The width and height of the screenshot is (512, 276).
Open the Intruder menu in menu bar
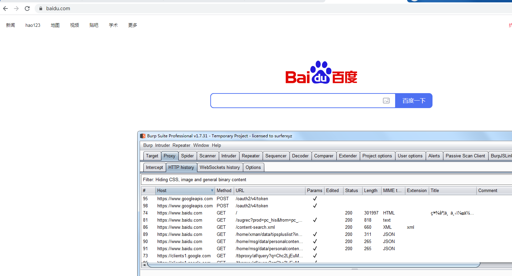[x=162, y=145]
